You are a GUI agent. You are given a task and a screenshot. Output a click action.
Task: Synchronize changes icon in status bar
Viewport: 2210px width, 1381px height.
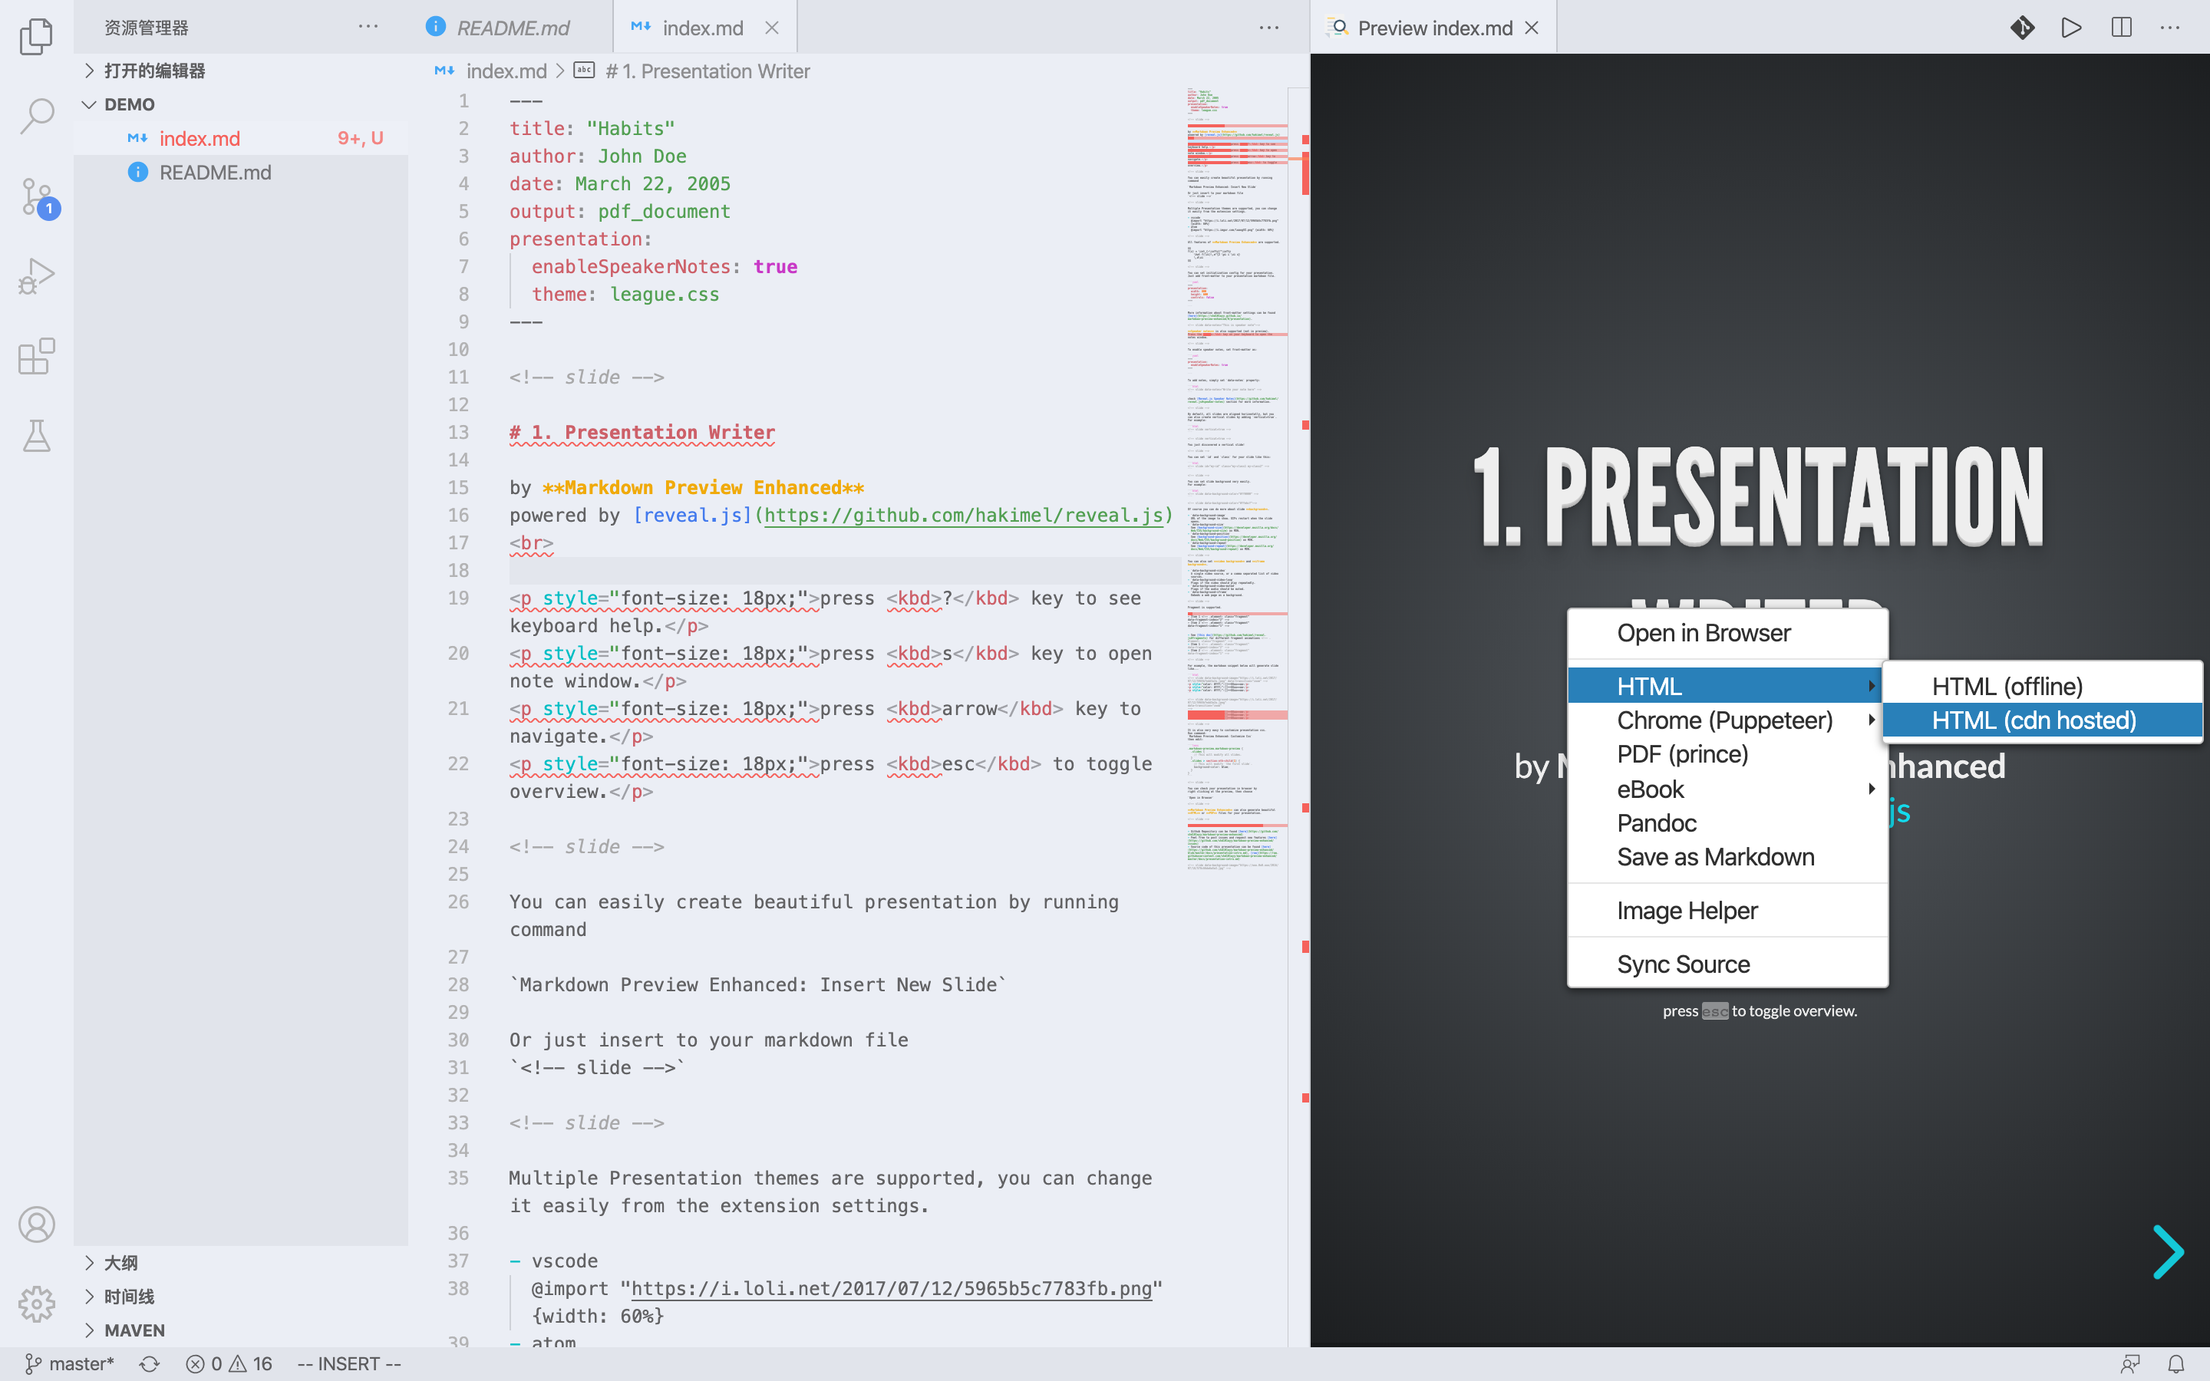coord(150,1363)
